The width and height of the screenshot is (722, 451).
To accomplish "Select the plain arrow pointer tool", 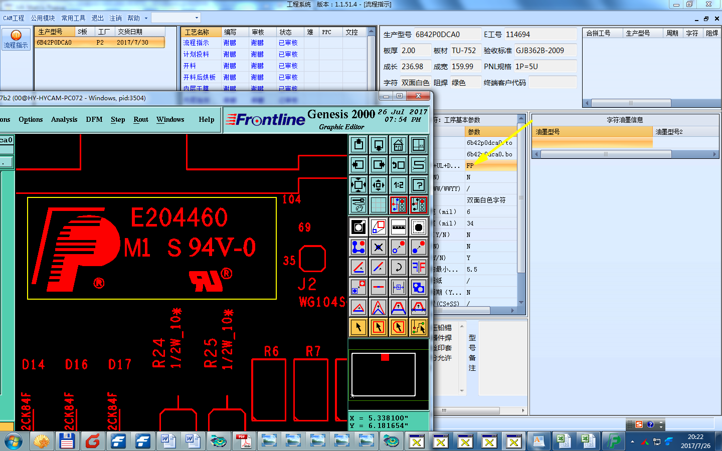I will (358, 327).
